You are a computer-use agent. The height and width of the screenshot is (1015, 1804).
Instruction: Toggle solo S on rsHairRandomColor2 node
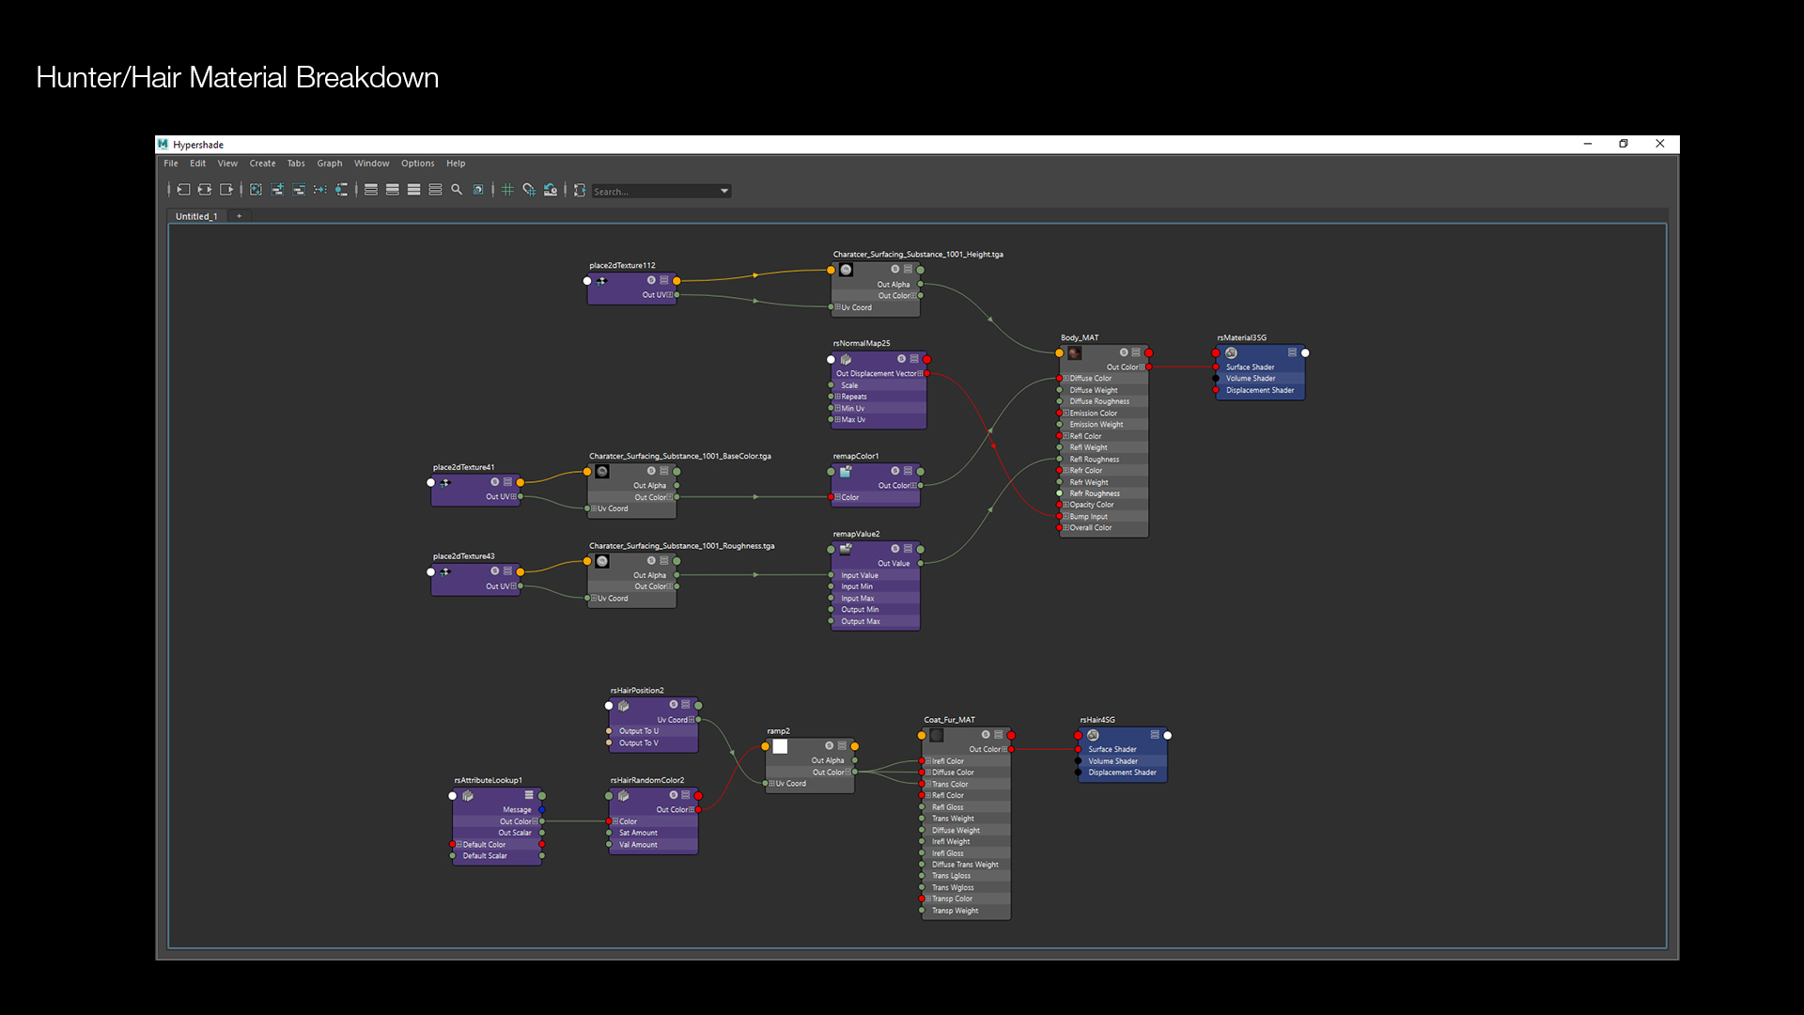point(674,795)
